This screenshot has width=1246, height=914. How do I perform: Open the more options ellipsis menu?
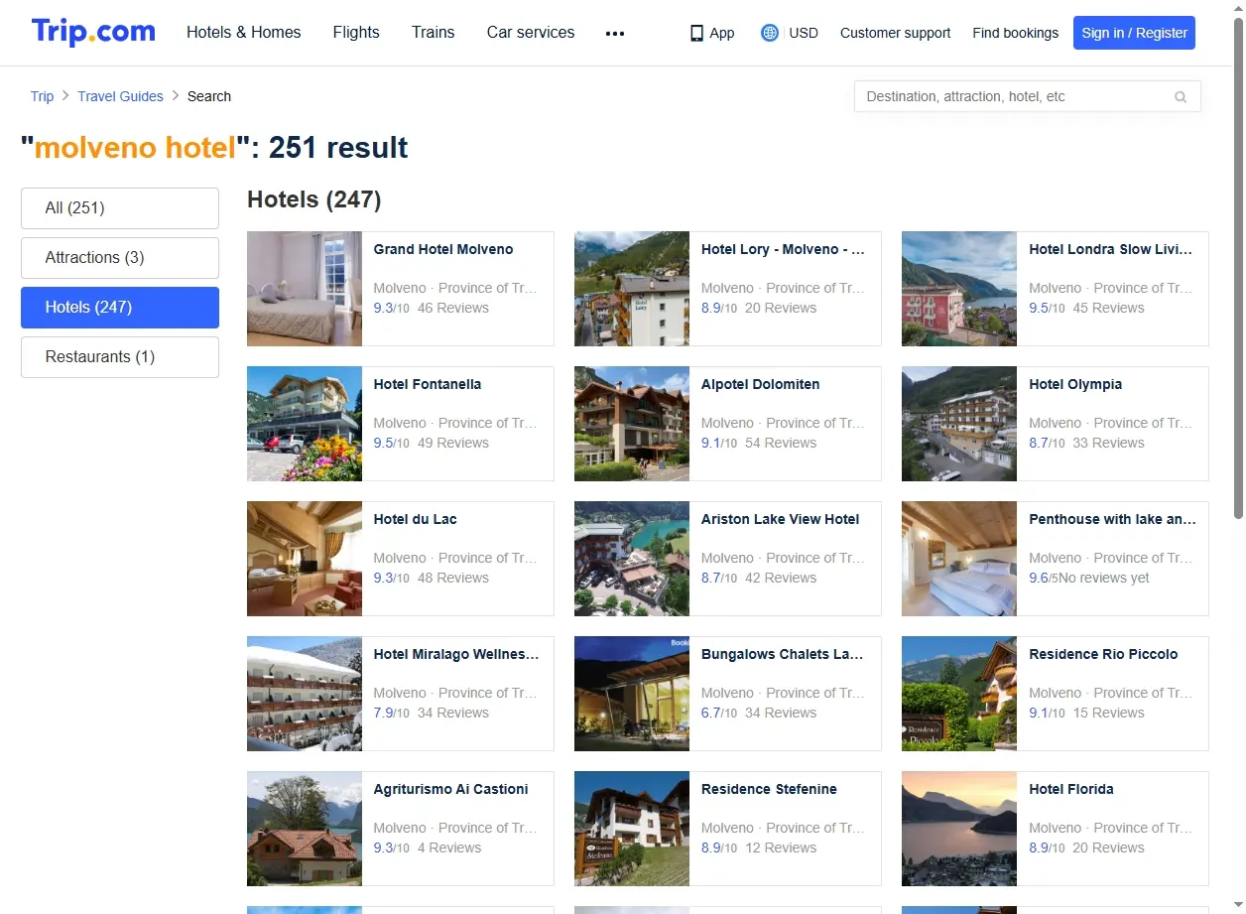(x=615, y=33)
